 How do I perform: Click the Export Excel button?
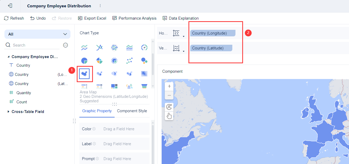92,18
